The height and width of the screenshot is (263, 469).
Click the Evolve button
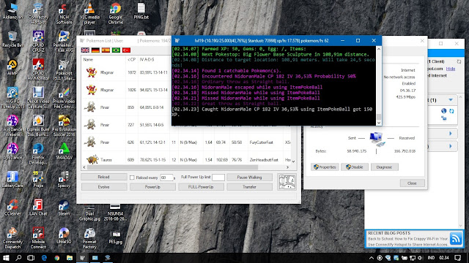click(104, 187)
